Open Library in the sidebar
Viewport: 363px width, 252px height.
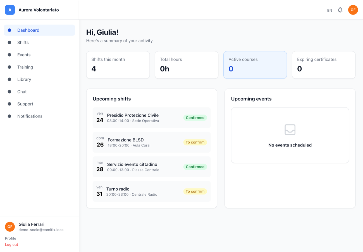[39, 79]
